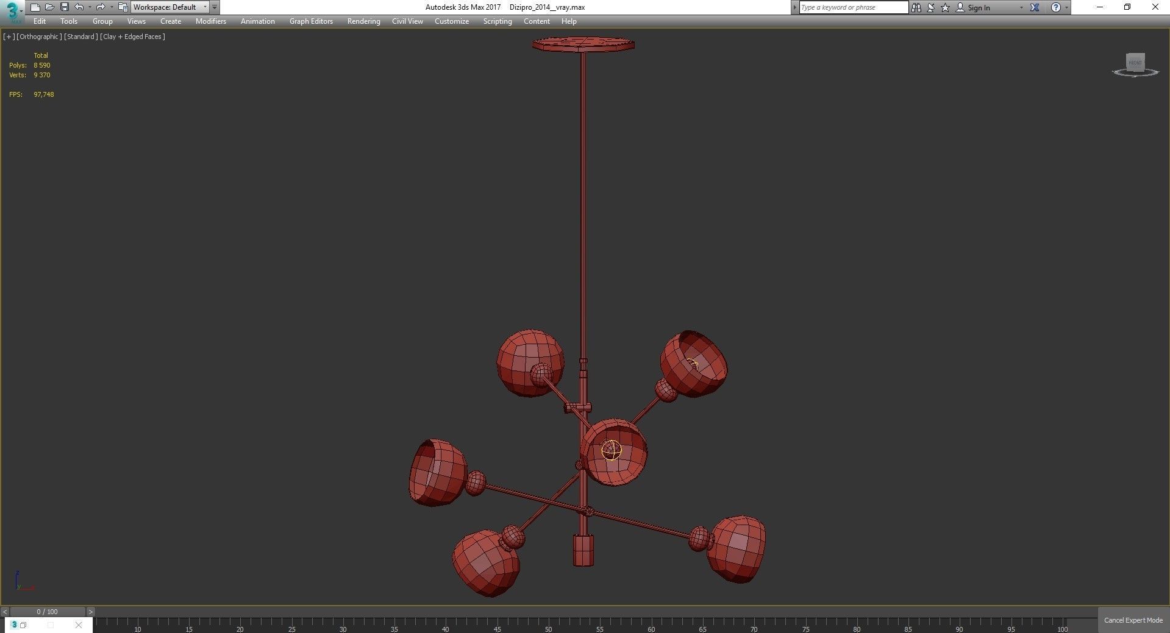The height and width of the screenshot is (633, 1170).
Task: Open the redo history dropdown arrow
Action: point(111,7)
